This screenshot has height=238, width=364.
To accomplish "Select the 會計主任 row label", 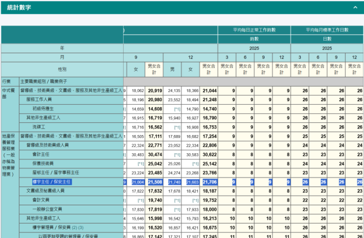I will coord(41,154).
